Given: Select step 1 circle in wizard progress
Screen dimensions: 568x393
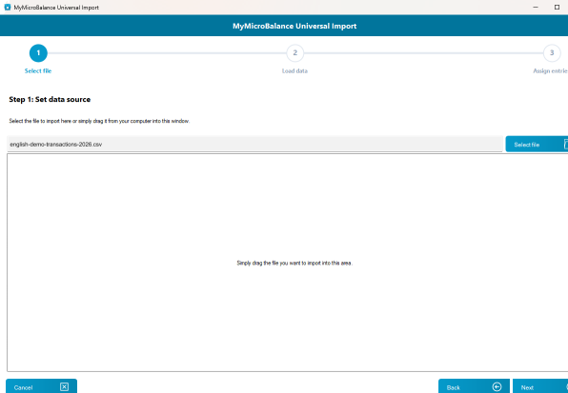Looking at the screenshot, I should 38,53.
